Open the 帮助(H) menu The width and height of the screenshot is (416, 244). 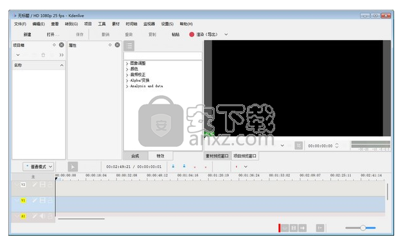tap(186, 24)
